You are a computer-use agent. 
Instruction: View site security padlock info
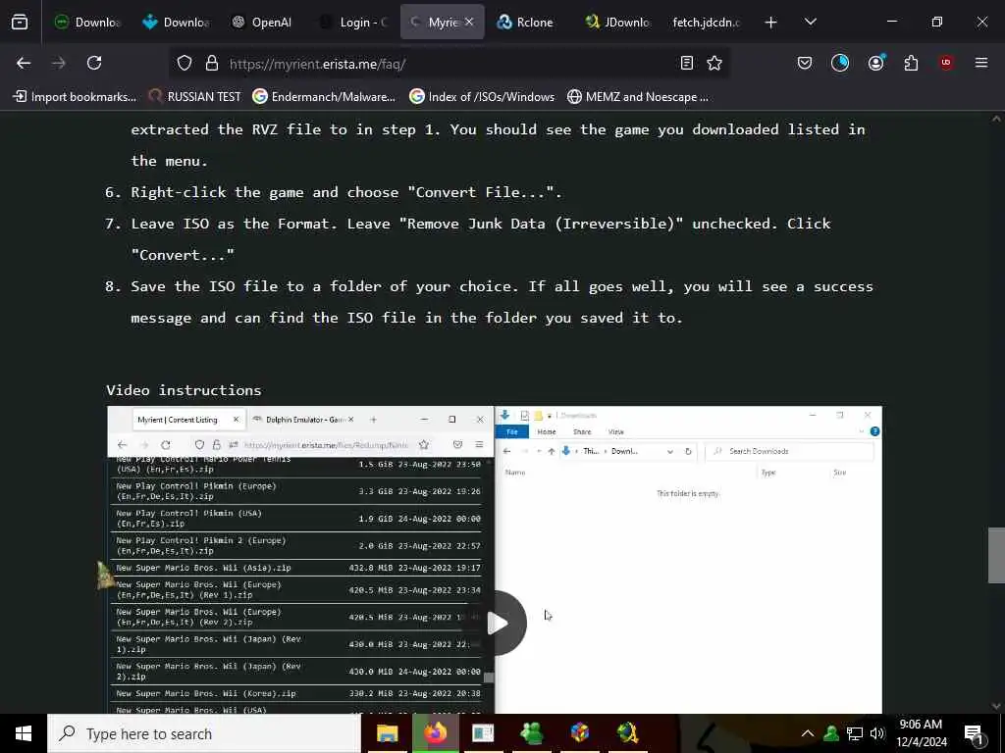[212, 63]
